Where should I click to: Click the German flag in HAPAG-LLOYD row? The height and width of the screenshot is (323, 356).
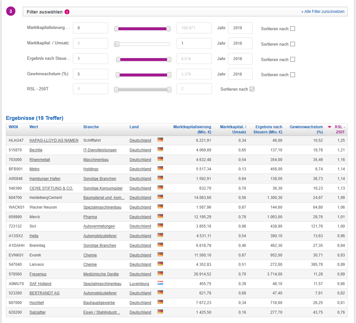160,139
